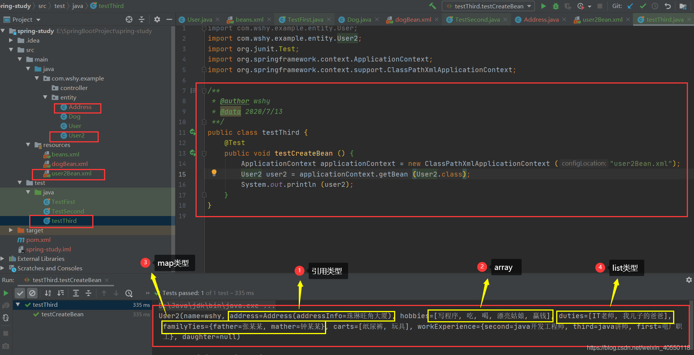Toggle Show Passed tests checkmark button

(21, 293)
